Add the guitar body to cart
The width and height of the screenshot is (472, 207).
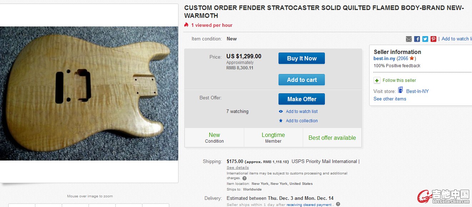click(x=302, y=80)
